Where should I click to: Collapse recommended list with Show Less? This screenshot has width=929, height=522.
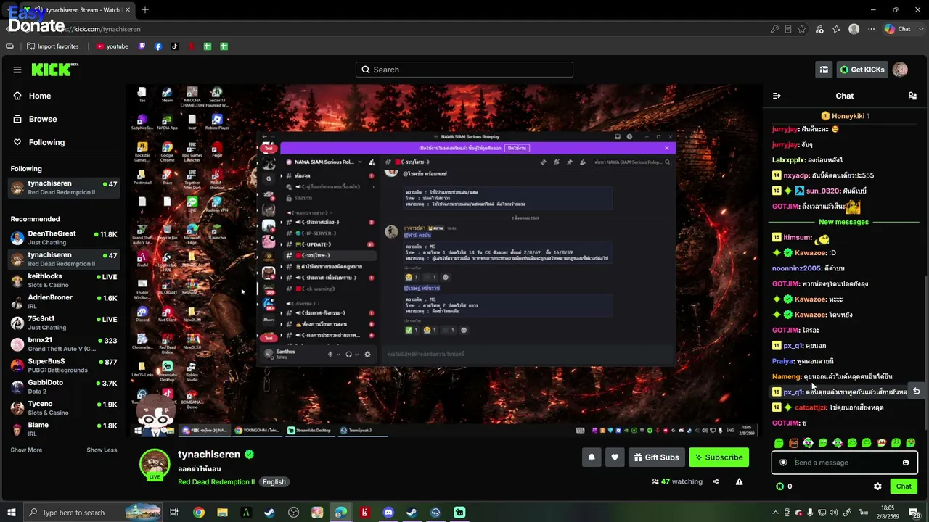pyautogui.click(x=102, y=450)
